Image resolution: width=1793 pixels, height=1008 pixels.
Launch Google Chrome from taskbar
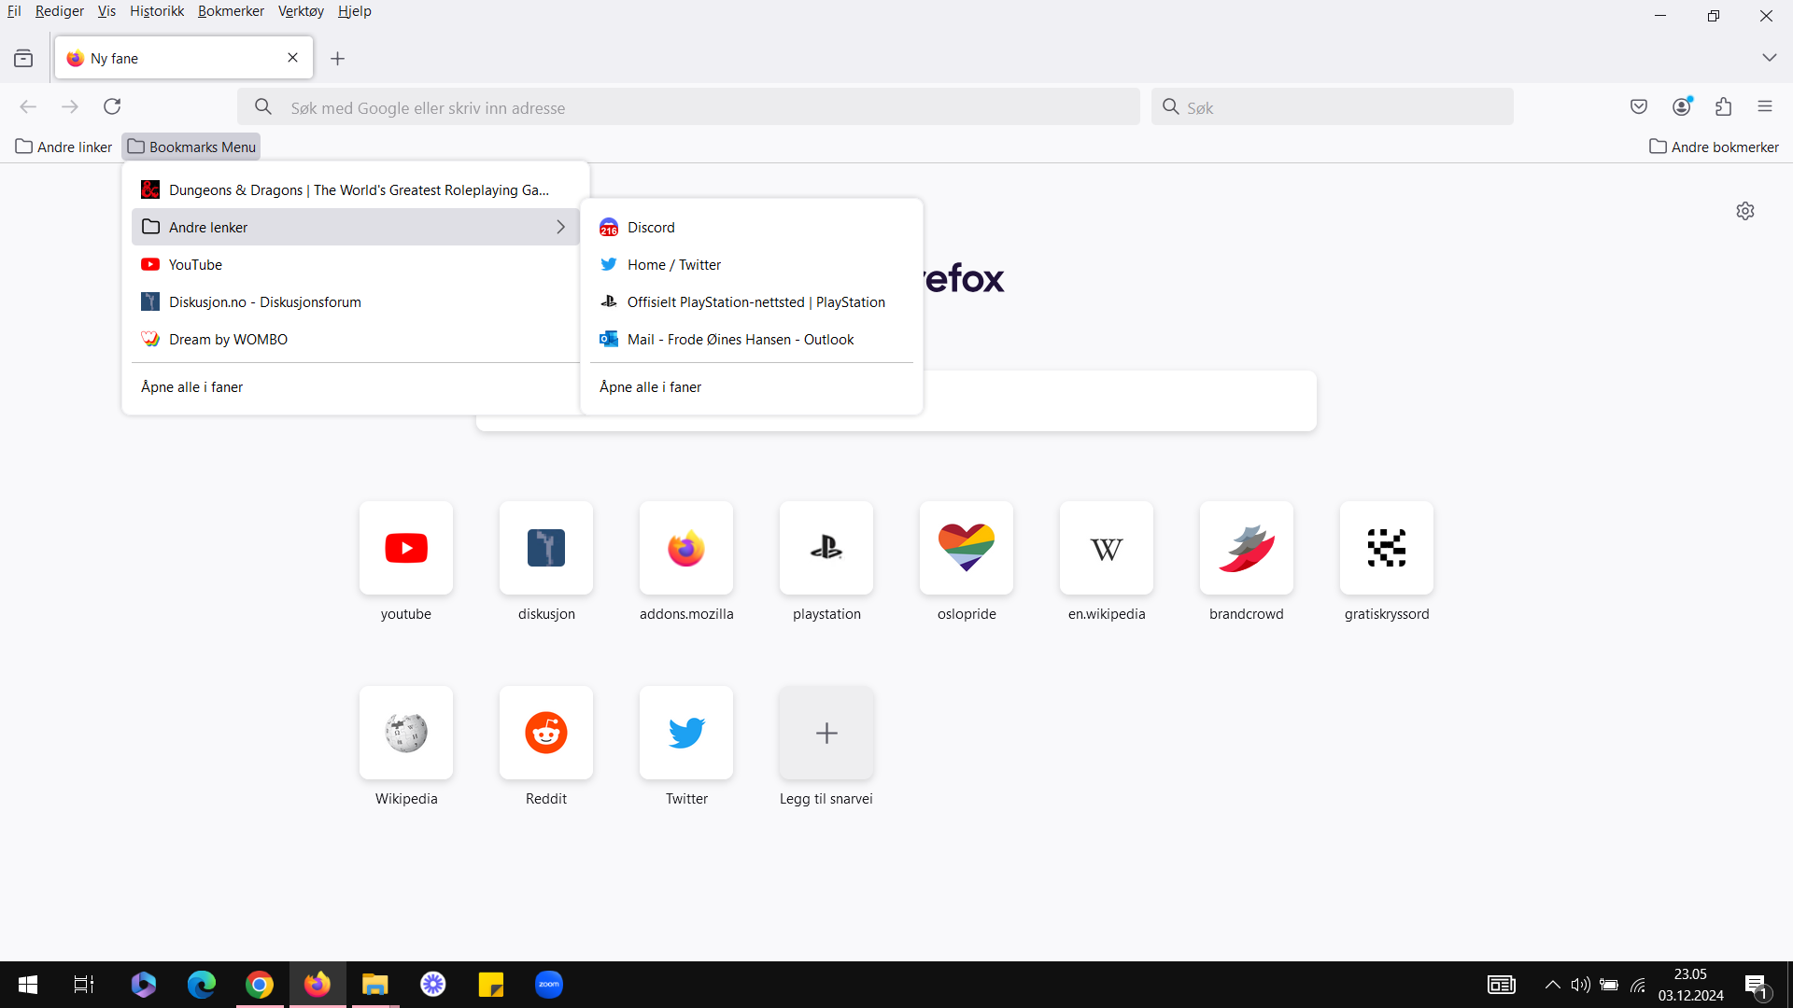coord(260,984)
